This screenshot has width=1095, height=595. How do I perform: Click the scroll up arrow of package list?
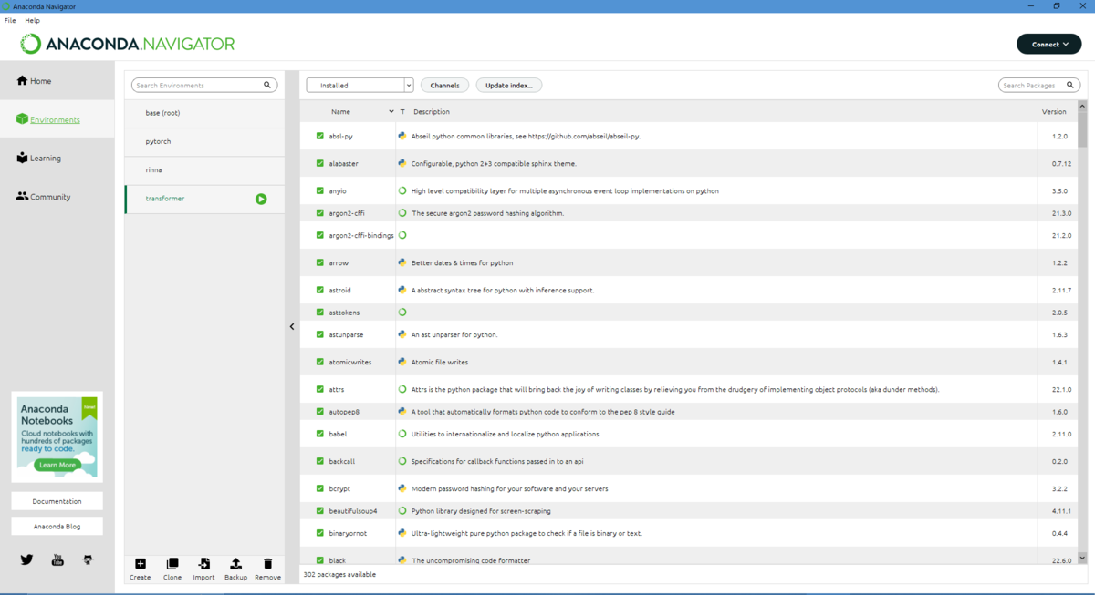pos(1082,106)
